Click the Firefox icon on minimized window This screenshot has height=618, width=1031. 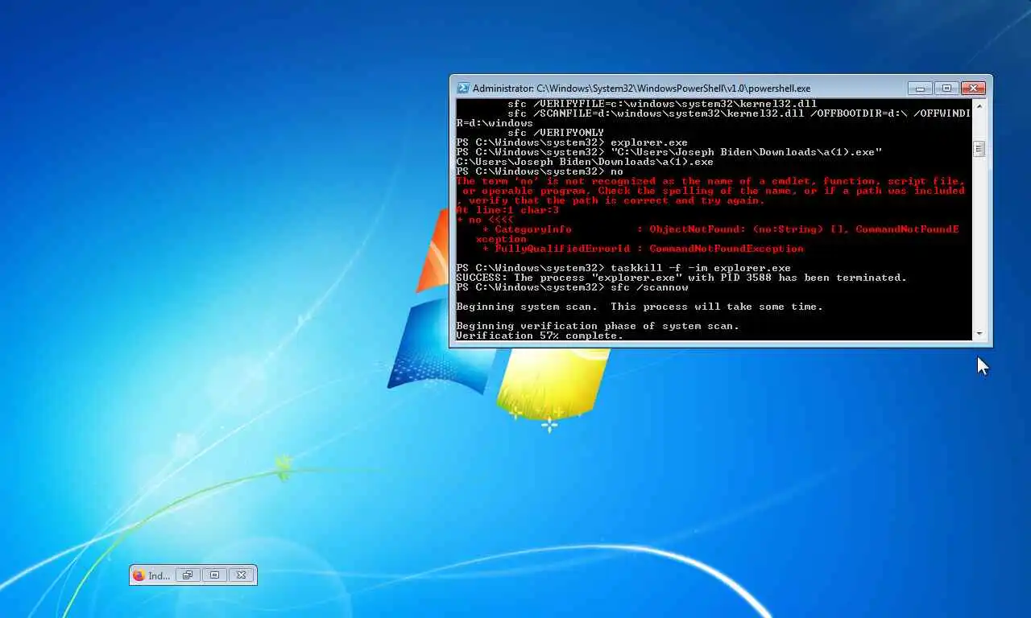point(139,575)
